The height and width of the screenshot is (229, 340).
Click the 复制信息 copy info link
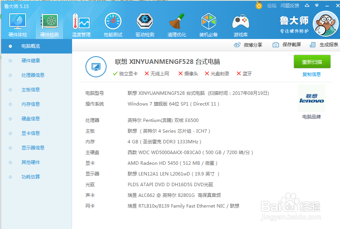coord(312,75)
